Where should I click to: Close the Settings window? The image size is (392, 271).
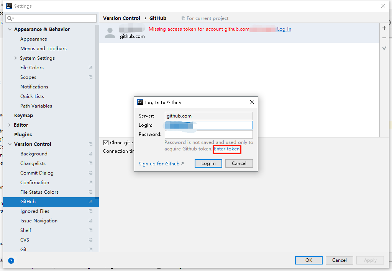pyautogui.click(x=383, y=6)
